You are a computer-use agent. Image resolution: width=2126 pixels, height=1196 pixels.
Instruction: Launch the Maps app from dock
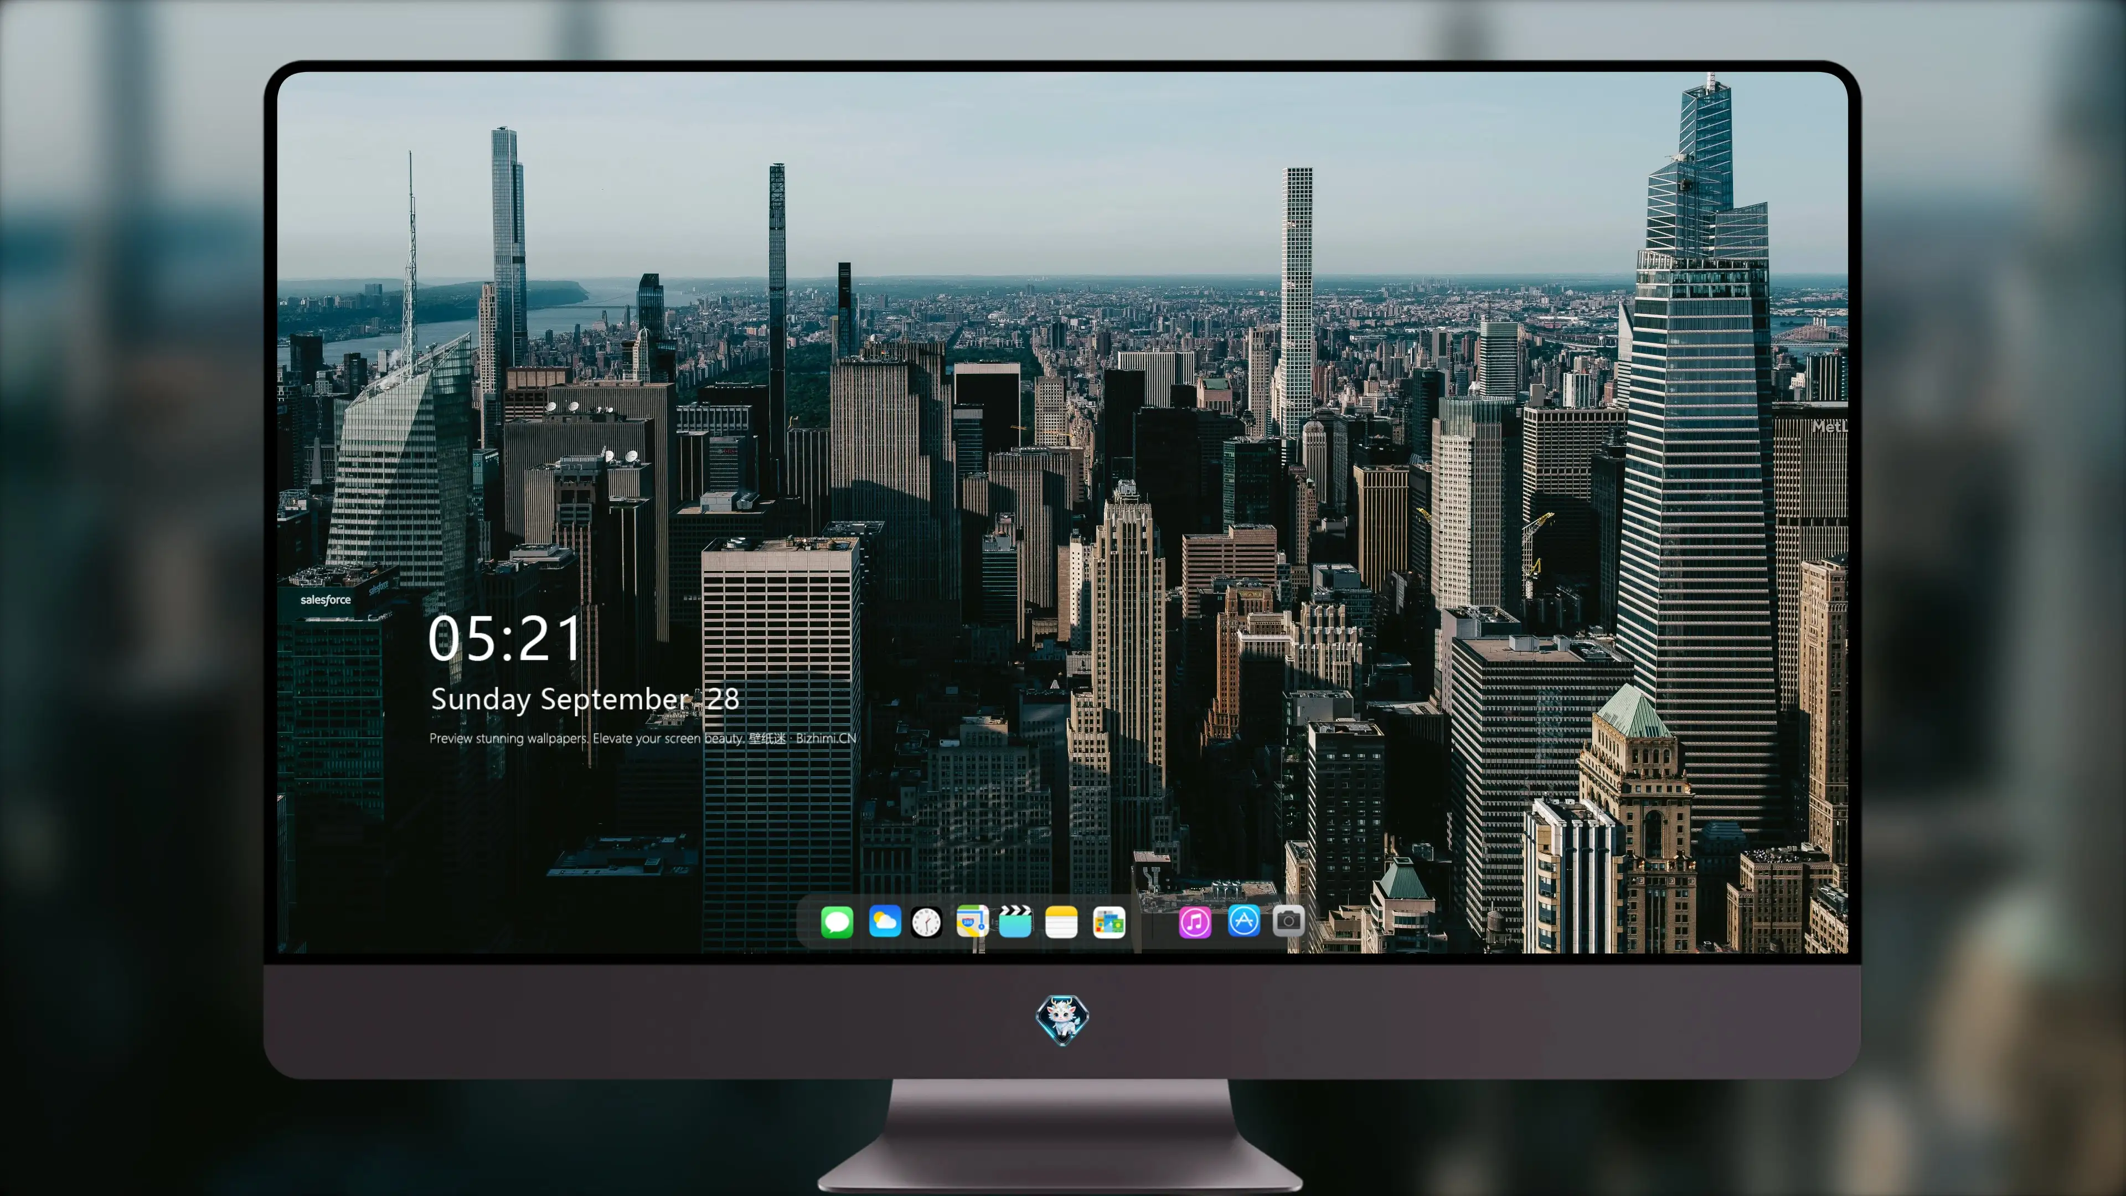click(972, 922)
